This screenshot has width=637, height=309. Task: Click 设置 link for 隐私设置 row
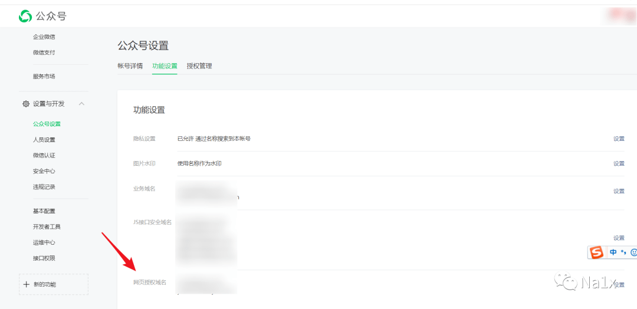618,139
